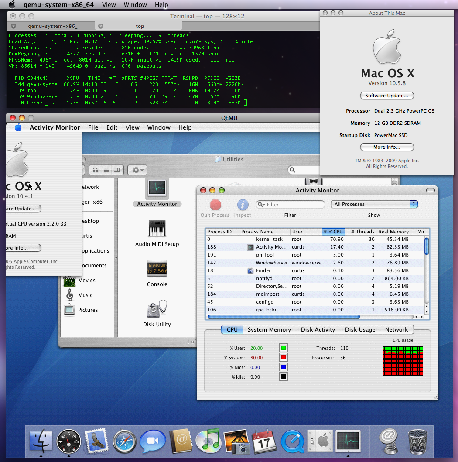Select the CPU tab
458x462 pixels.
click(232, 329)
